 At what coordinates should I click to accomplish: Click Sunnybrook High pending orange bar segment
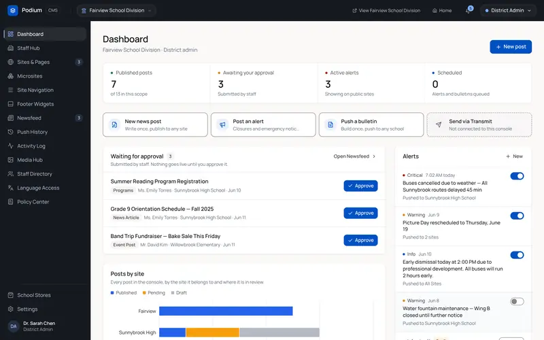[212, 333]
